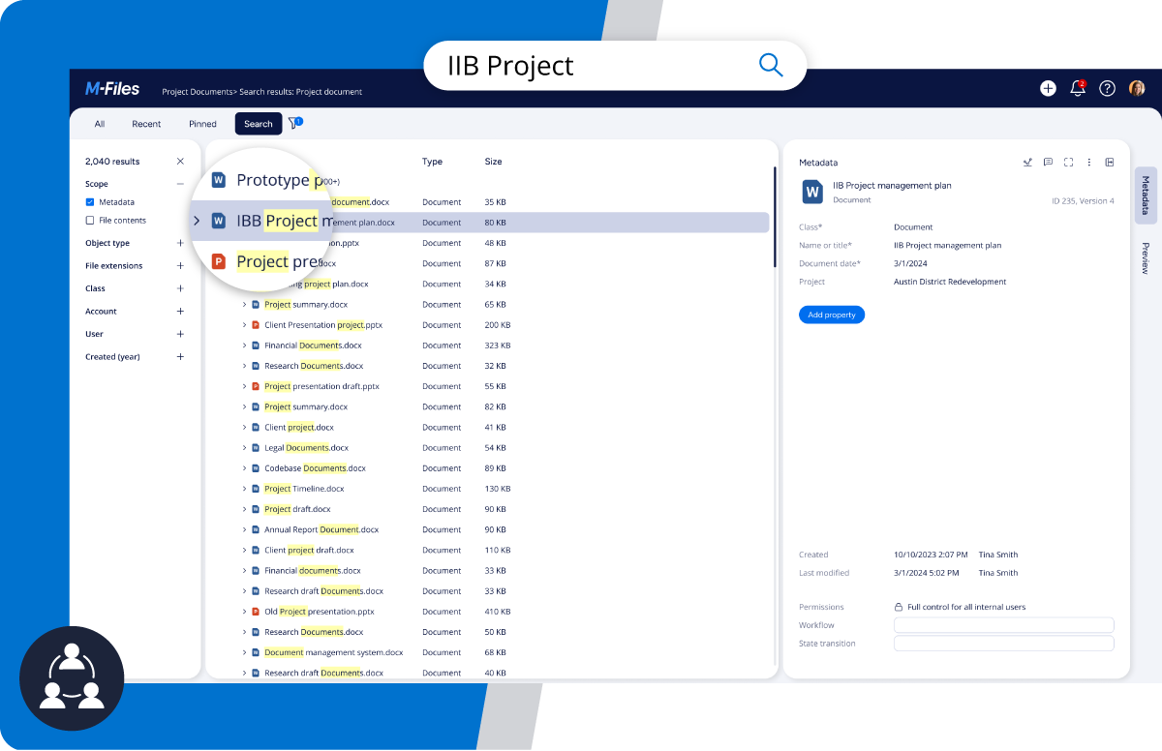Click the Word icon of Project Timeline.docx

pyautogui.click(x=256, y=489)
